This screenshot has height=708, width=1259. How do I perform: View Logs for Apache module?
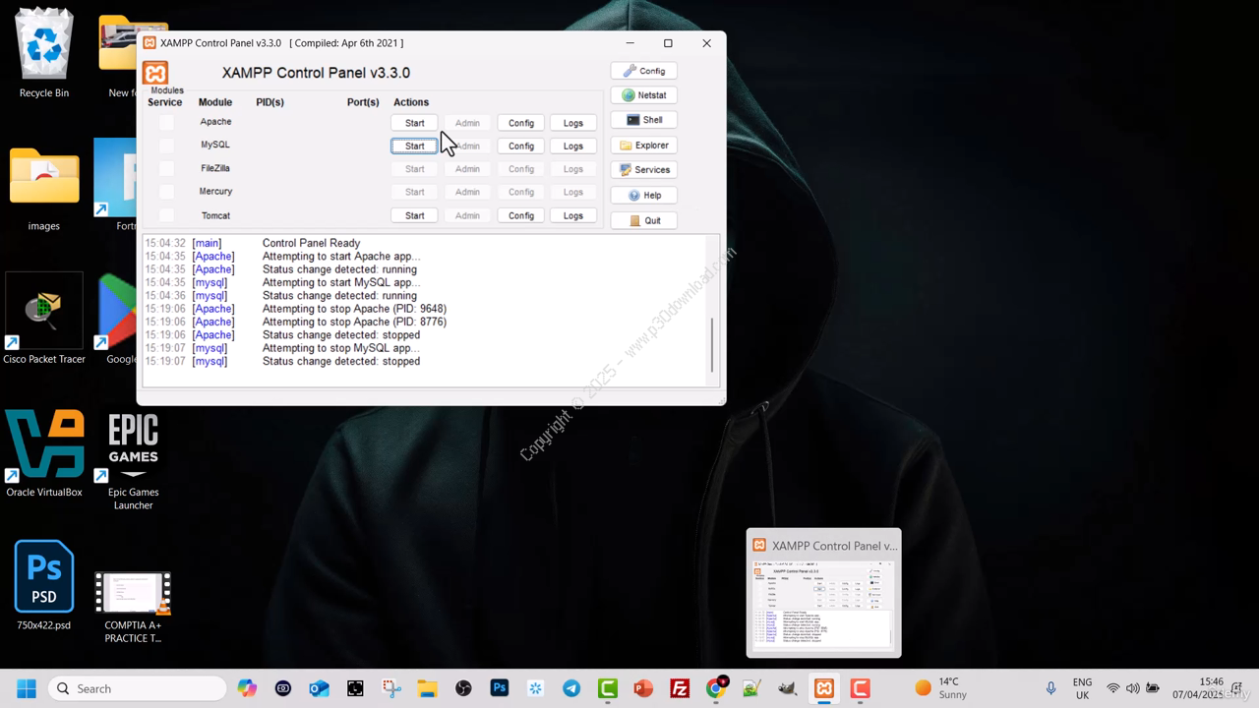coord(572,123)
